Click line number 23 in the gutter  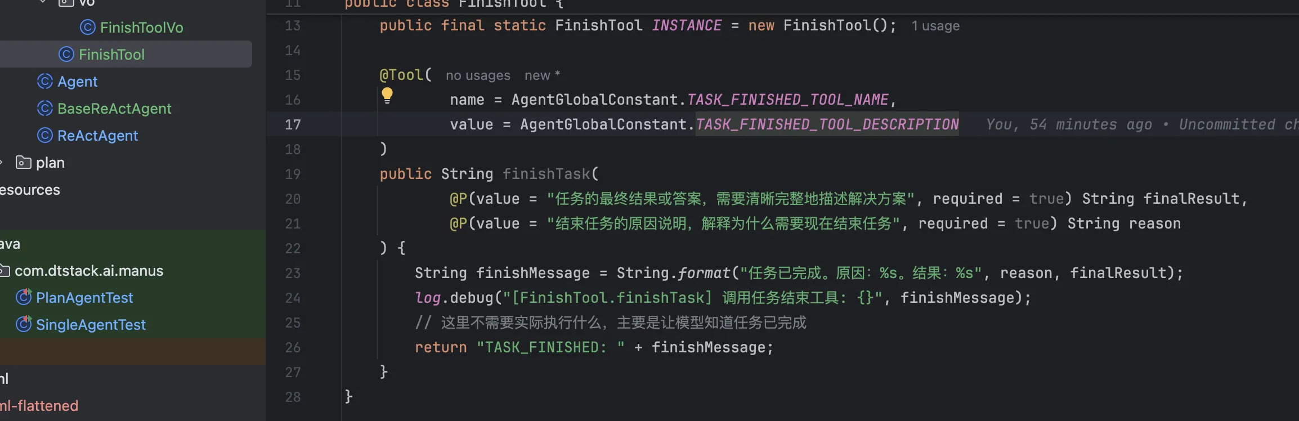[293, 273]
